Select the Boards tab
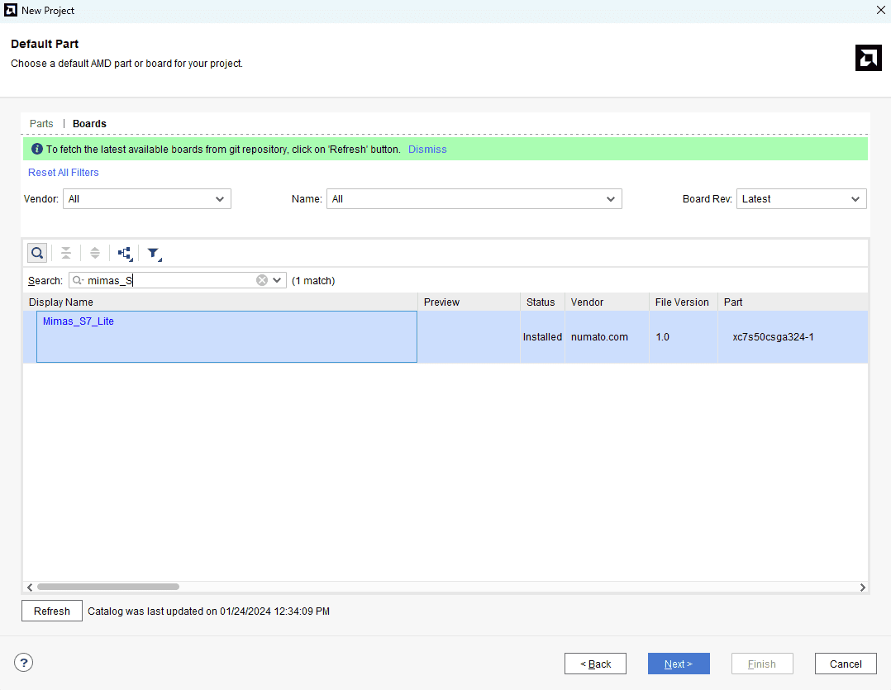891x690 pixels. click(x=89, y=124)
